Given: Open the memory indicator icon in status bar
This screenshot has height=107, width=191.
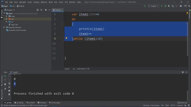Looking at the screenshot, I should point(189,106).
